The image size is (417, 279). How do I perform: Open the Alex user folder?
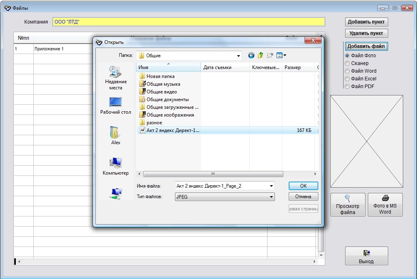click(x=116, y=135)
